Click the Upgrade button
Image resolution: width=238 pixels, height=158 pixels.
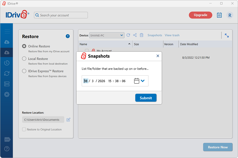coord(200,15)
